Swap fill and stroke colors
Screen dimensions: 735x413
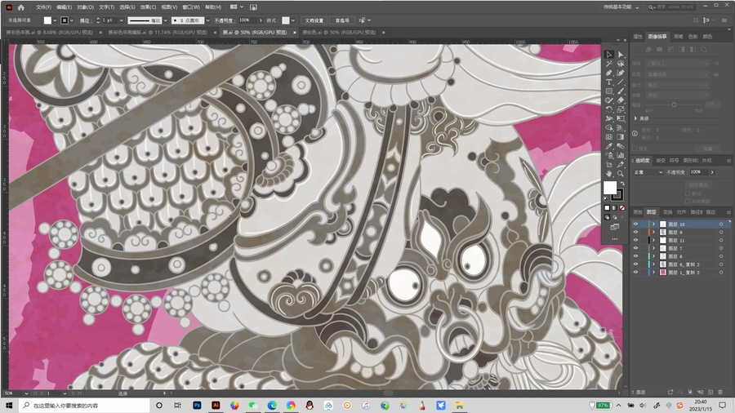[x=622, y=184]
